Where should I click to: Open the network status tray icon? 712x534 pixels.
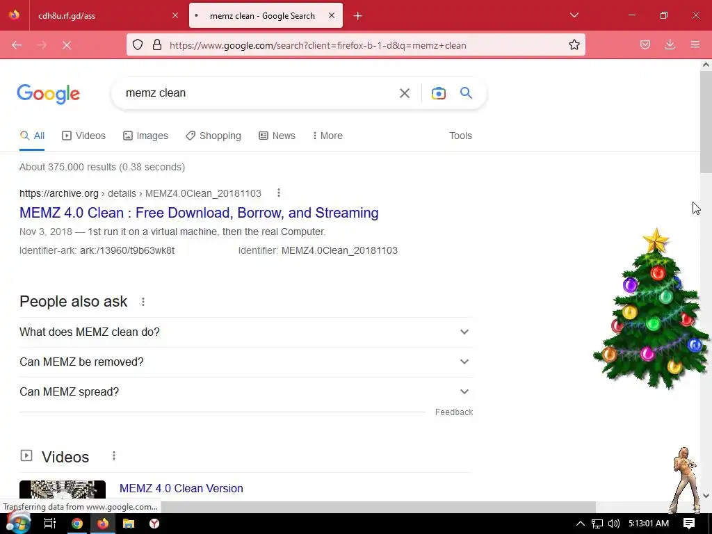click(597, 524)
